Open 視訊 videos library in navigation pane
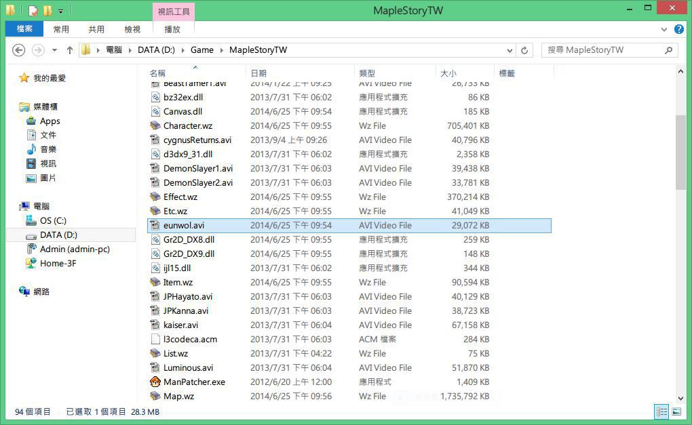692x425 pixels. click(41, 163)
